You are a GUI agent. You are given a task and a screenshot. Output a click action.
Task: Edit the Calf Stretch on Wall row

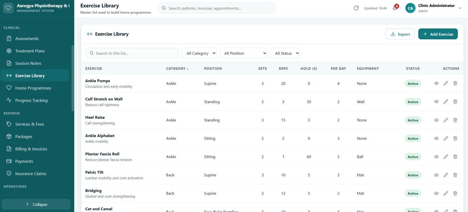[446, 102]
